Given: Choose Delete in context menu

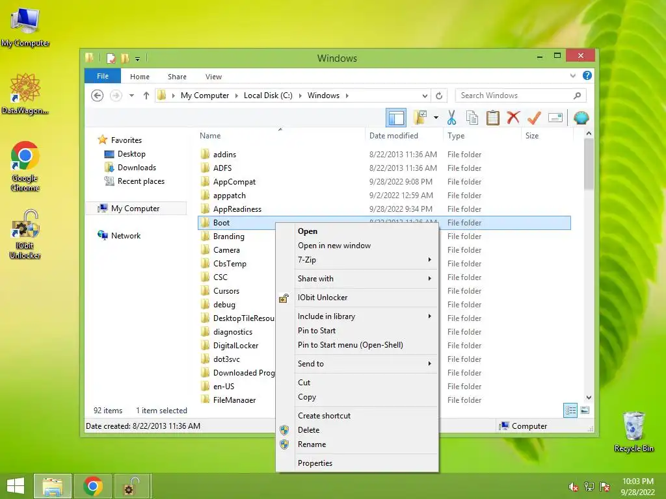Looking at the screenshot, I should click(357, 430).
